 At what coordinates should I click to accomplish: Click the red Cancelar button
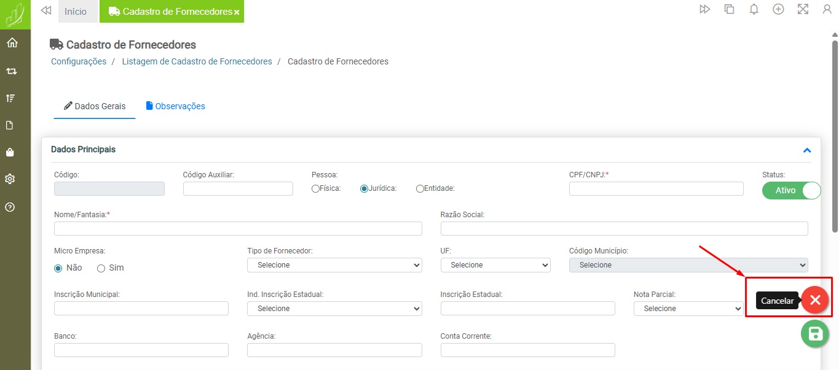815,300
